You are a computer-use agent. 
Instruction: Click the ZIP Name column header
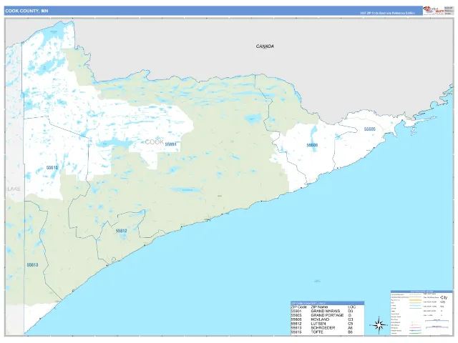coord(319,307)
